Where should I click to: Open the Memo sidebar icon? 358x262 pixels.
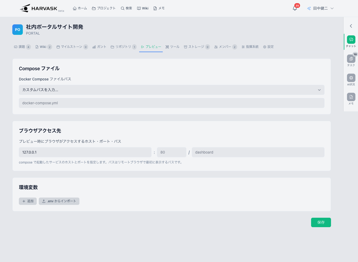pos(351,97)
